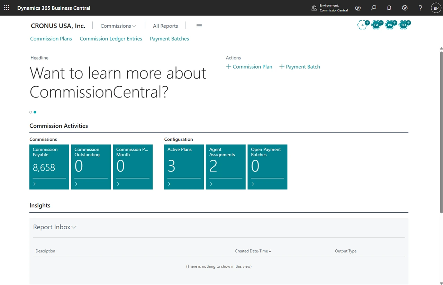This screenshot has height=285, width=443.
Task: Click the help question mark icon
Action: (420, 8)
